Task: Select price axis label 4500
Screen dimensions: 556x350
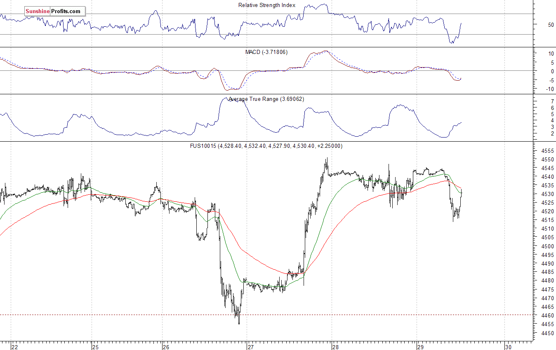Action: [547, 247]
